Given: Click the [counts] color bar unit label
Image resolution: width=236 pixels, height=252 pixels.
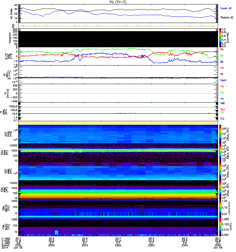Looking at the screenshot, I should (x=228, y=38).
